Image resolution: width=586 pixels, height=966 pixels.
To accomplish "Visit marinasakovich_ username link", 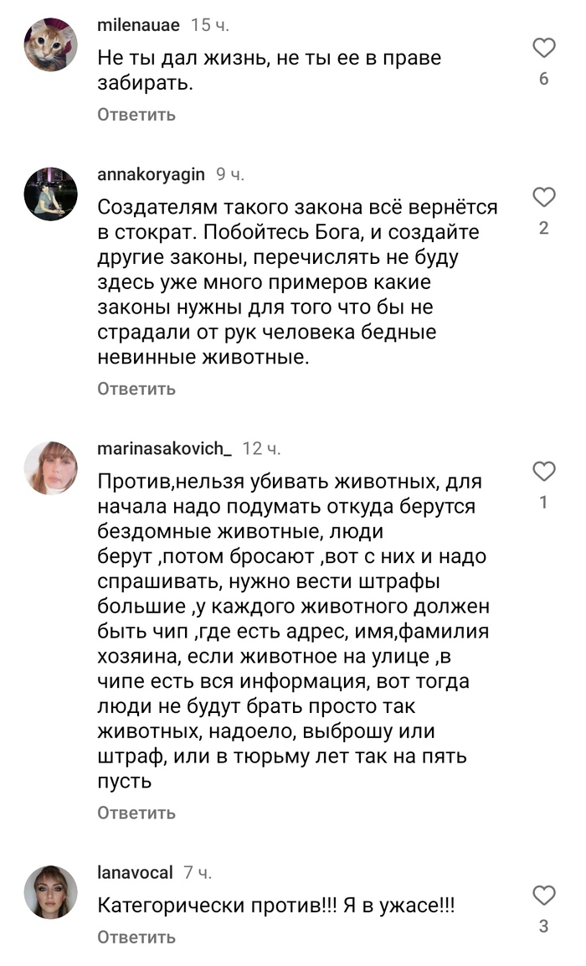I will click(164, 449).
